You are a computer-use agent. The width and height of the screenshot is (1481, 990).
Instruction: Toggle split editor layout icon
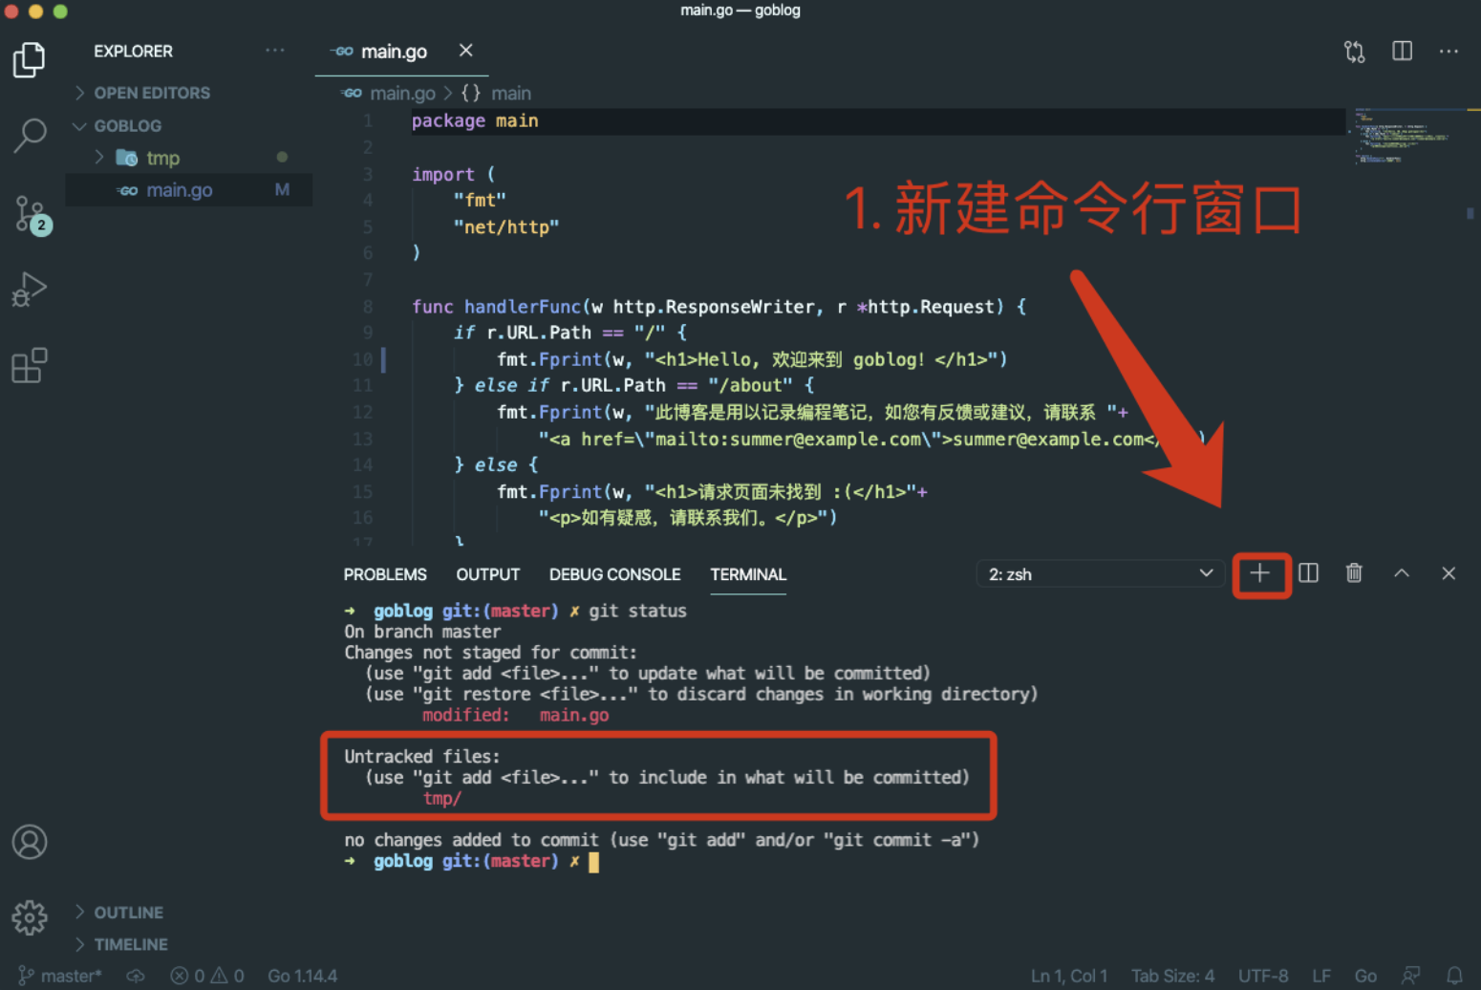click(x=1402, y=52)
